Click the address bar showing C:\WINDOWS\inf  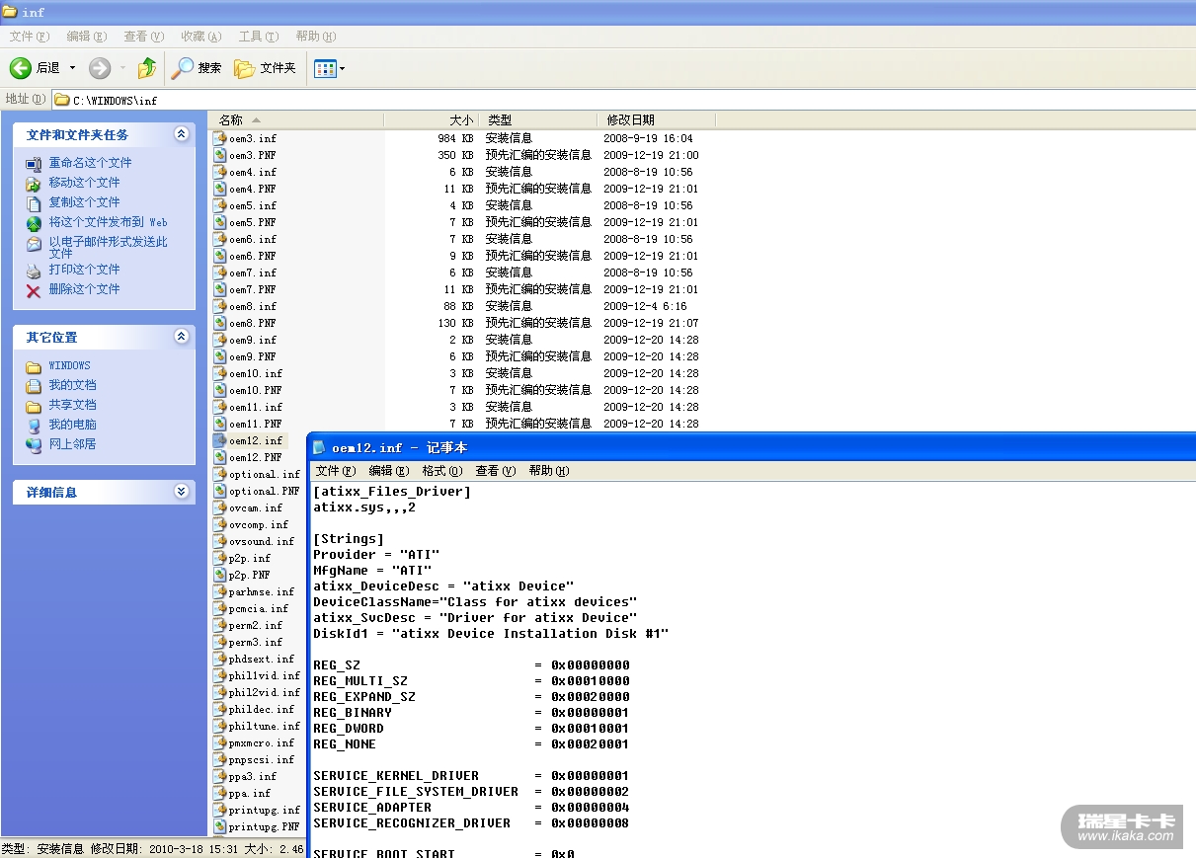click(x=593, y=100)
